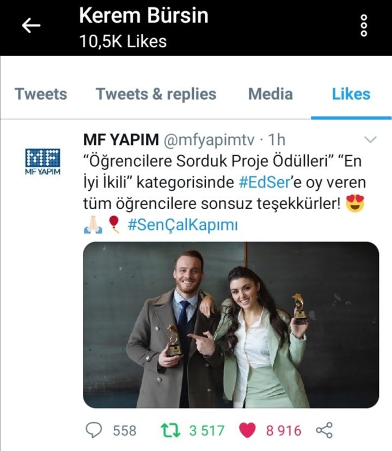Tap the MF YAPIM display name

(121, 140)
